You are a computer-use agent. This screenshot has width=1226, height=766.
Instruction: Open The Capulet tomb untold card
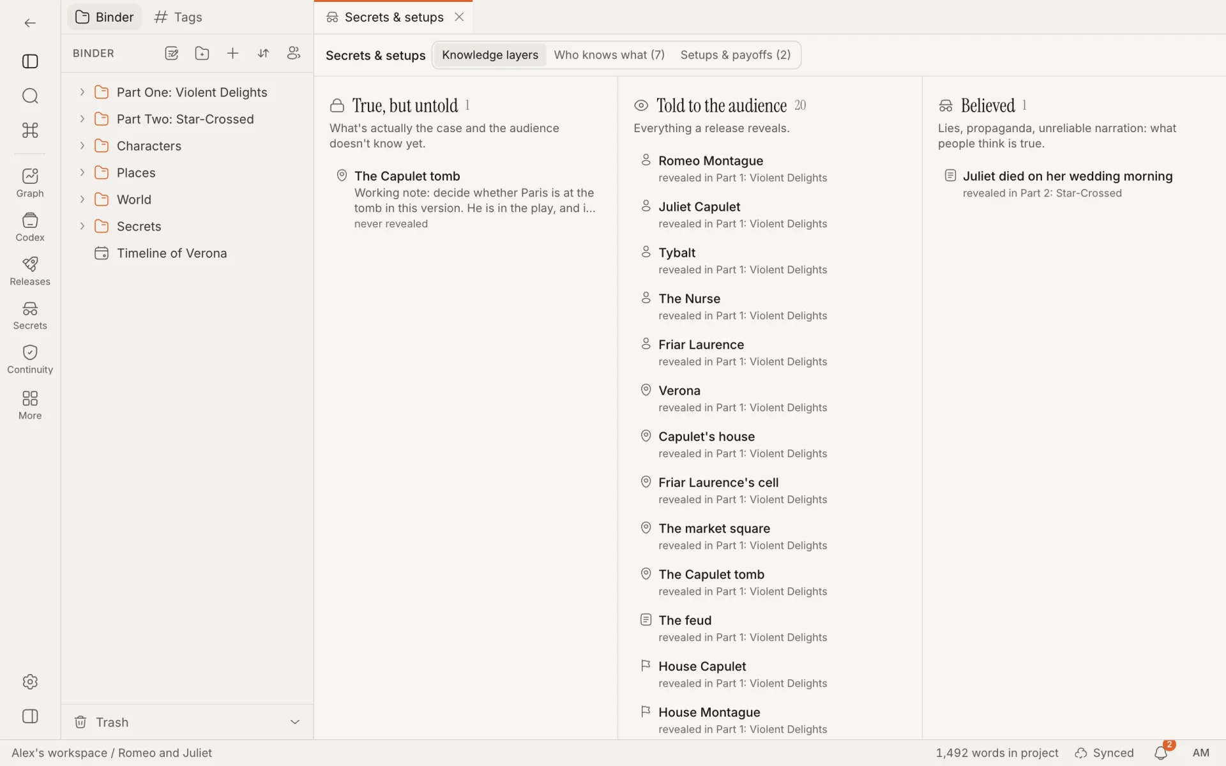click(466, 199)
